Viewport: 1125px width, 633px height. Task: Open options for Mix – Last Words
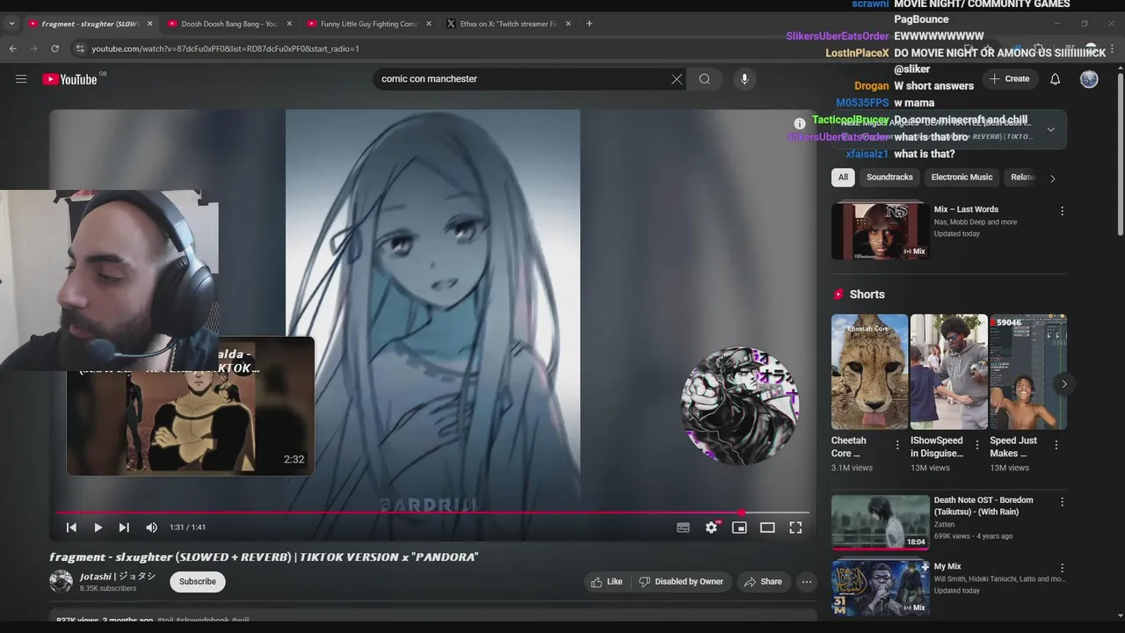1062,212
